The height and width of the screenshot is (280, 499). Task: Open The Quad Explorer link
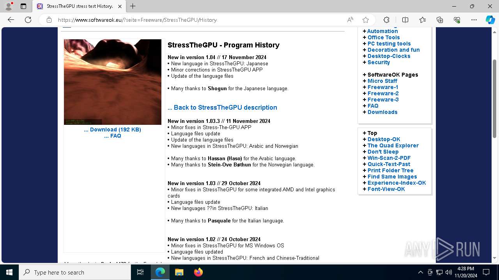click(x=393, y=145)
